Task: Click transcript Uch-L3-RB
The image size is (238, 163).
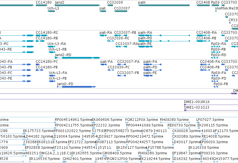Action: [58, 49]
